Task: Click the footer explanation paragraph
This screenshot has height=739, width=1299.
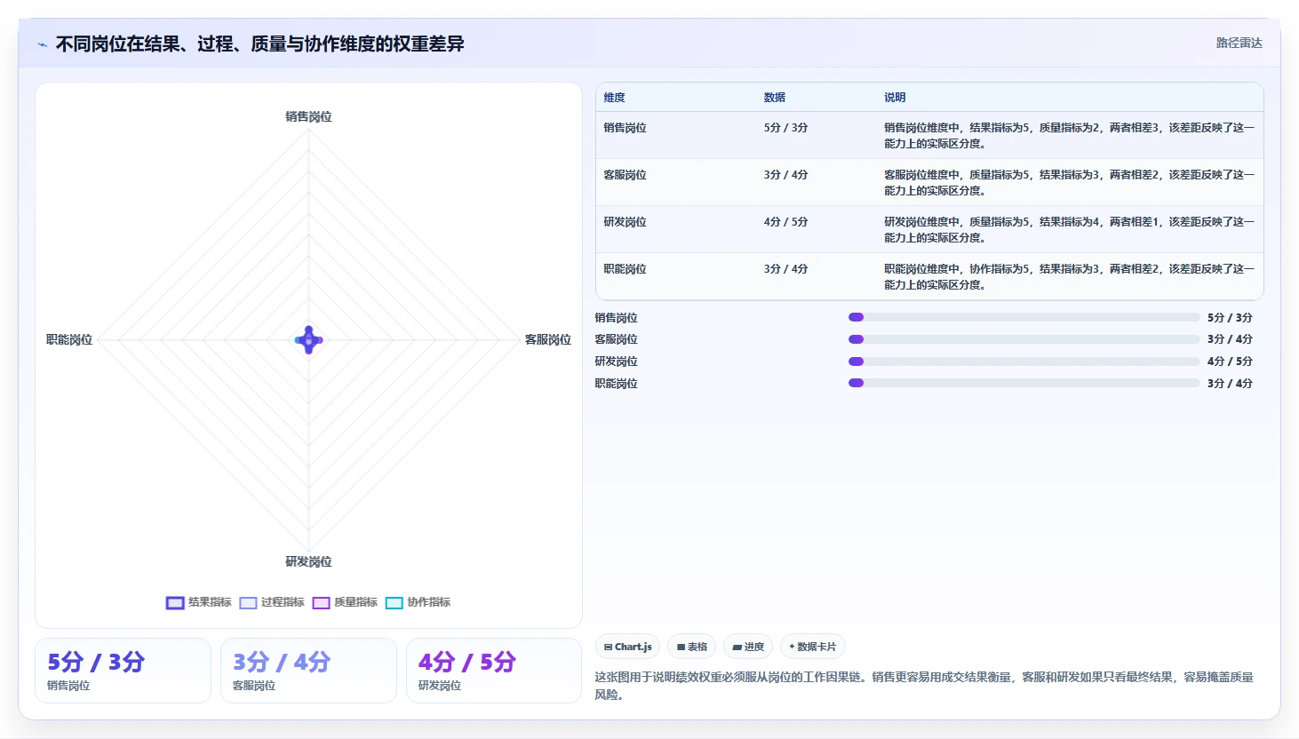Action: click(x=924, y=686)
